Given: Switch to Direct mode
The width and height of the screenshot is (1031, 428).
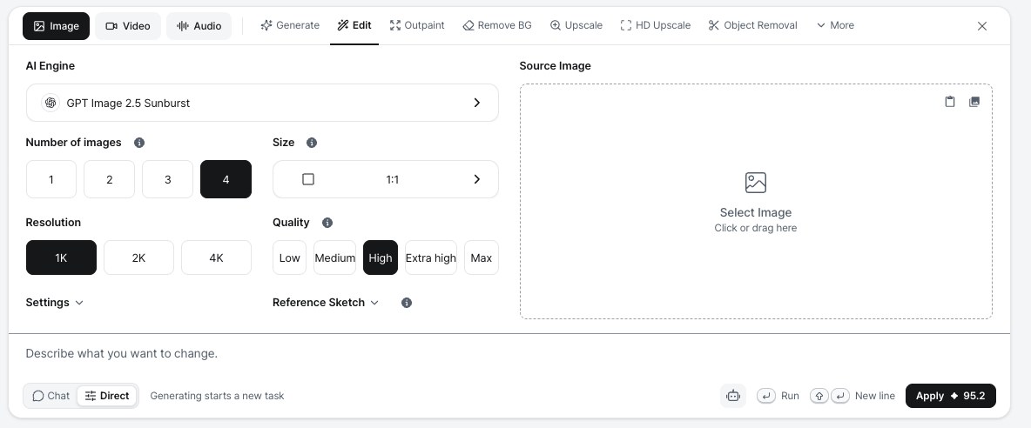Looking at the screenshot, I should click(x=107, y=396).
